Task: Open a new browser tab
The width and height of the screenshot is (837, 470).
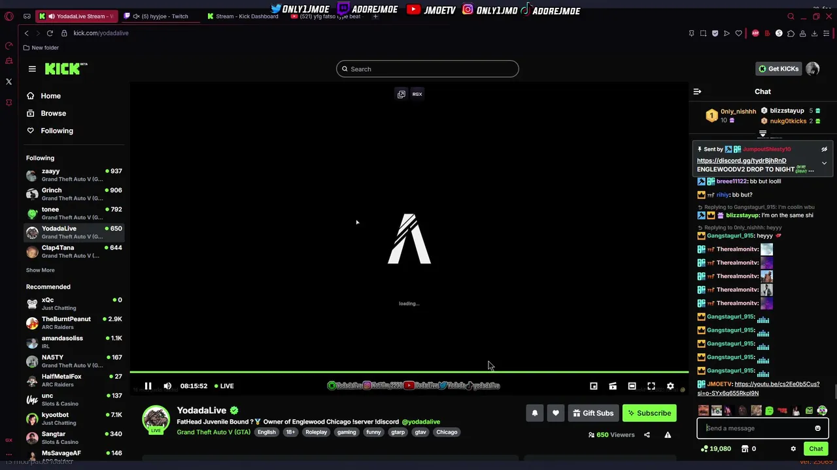Action: click(x=375, y=16)
